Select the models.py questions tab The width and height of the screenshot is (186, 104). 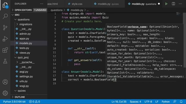tap(144, 4)
